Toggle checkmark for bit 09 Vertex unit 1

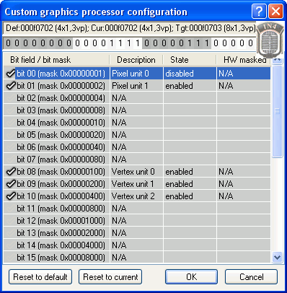pos(11,184)
